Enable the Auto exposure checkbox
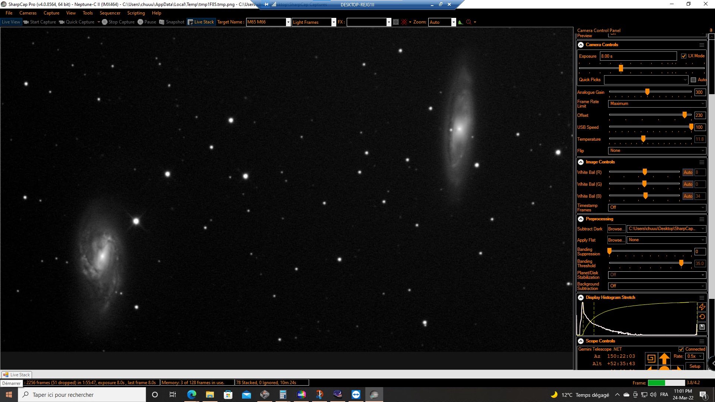 (693, 80)
